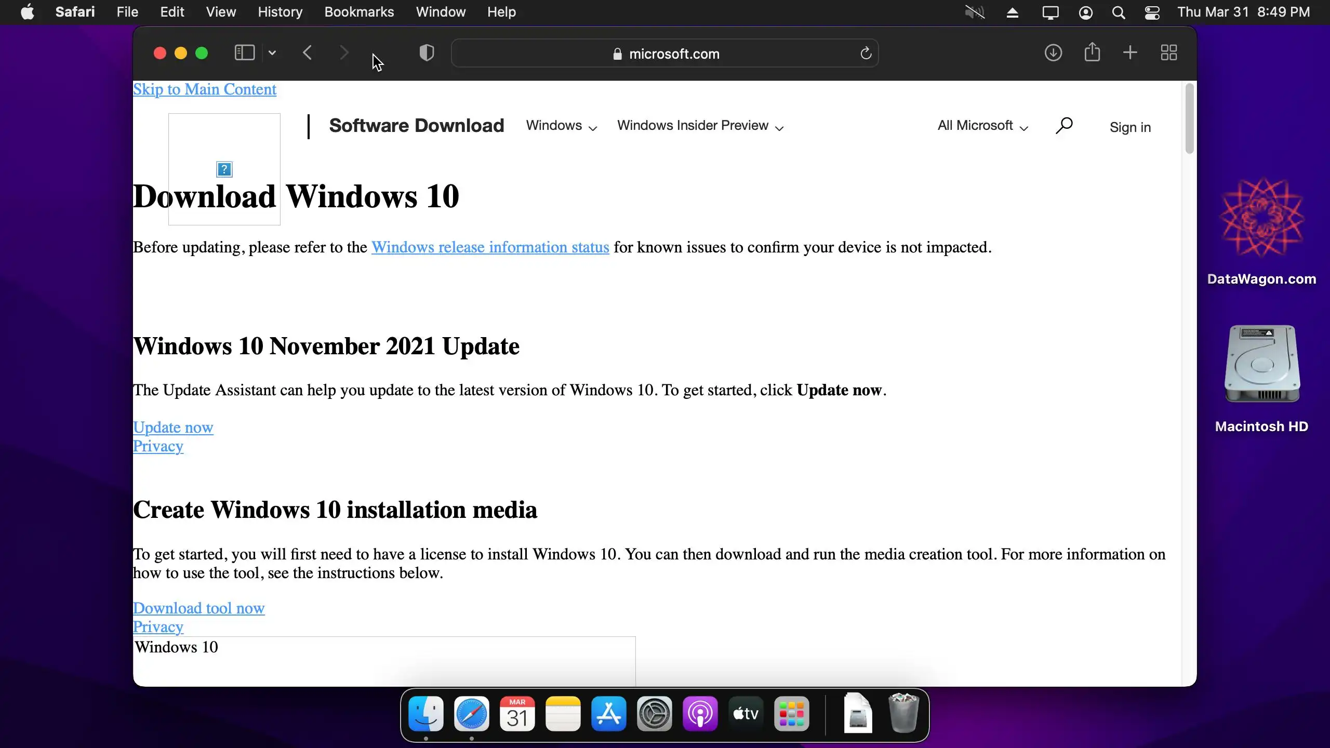Click the Update now link
The image size is (1330, 748).
pyautogui.click(x=173, y=428)
